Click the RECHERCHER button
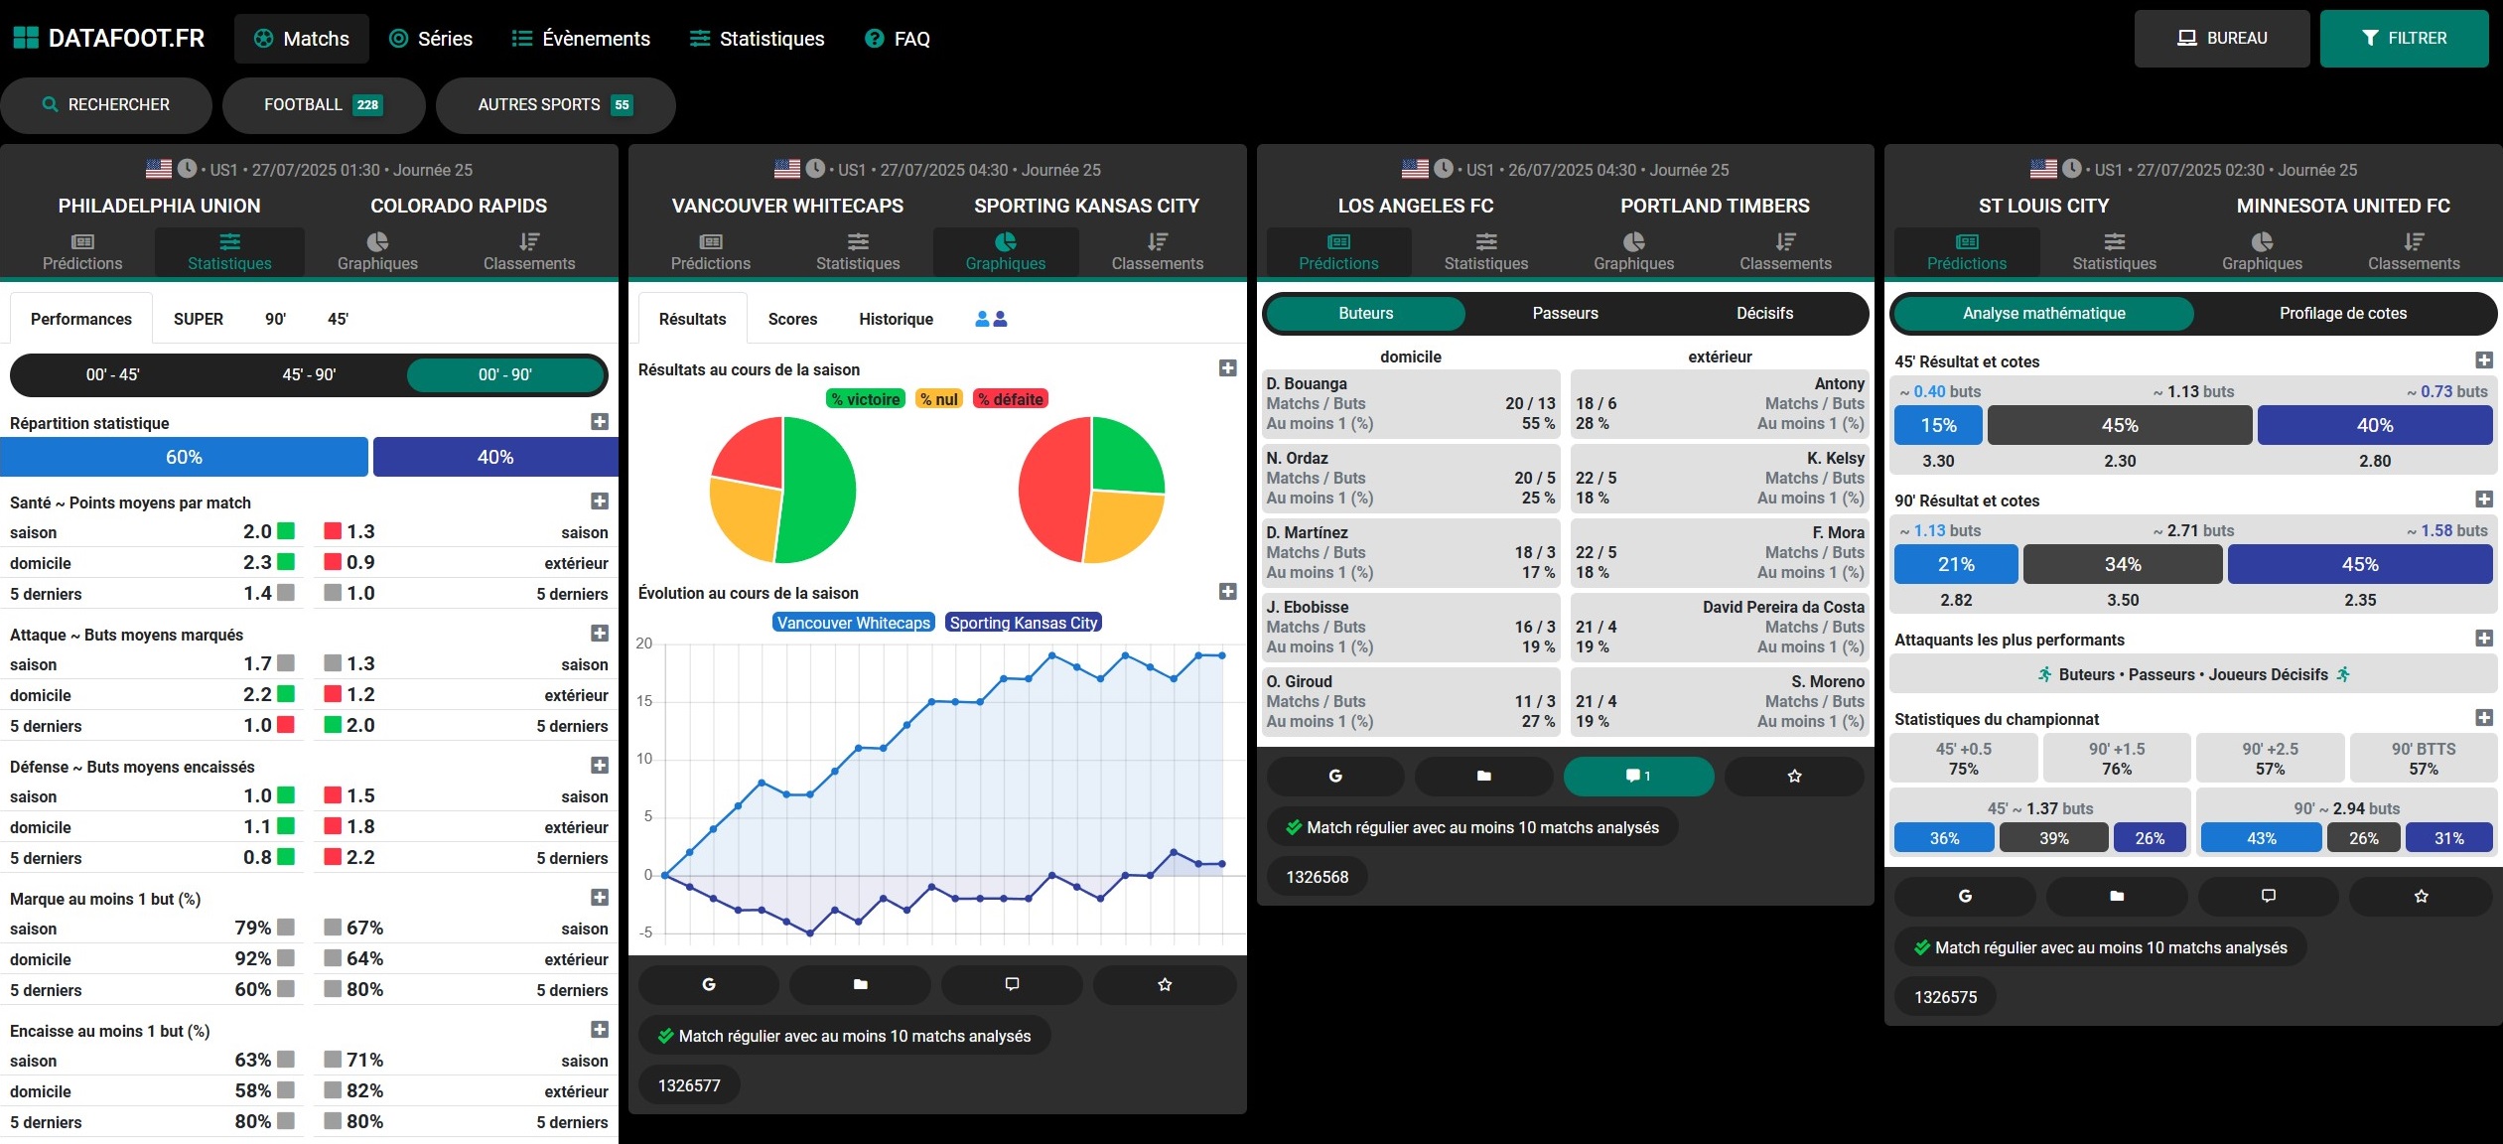This screenshot has height=1144, width=2503. [106, 105]
